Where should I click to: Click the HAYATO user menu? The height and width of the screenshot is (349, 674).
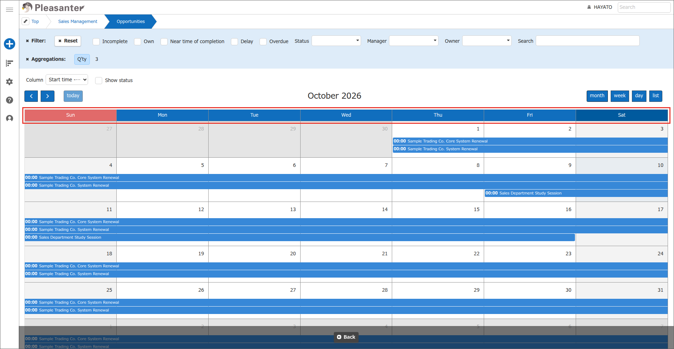point(600,7)
